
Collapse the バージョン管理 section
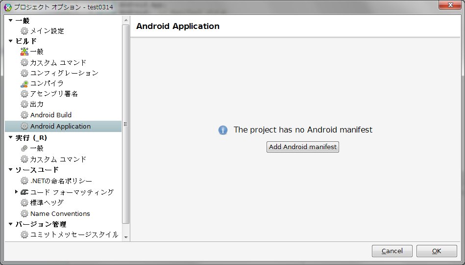(11, 224)
